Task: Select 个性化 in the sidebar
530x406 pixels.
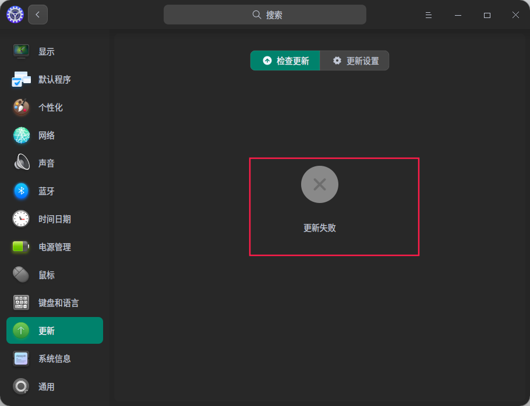Action: click(54, 108)
